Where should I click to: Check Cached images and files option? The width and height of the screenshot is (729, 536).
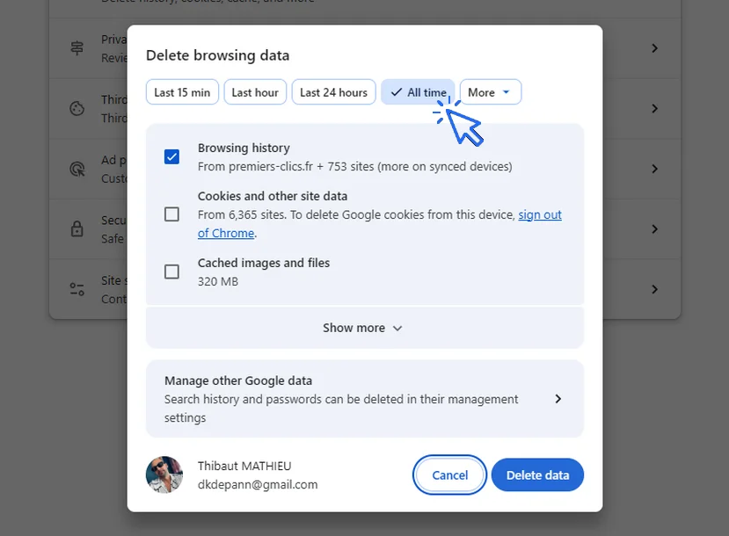point(172,272)
